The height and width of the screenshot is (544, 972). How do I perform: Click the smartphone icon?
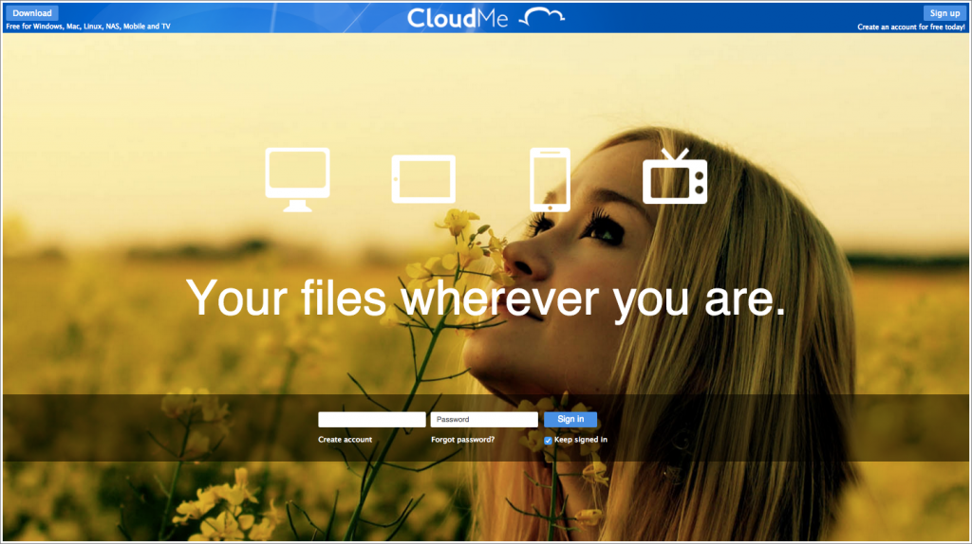[x=550, y=179]
